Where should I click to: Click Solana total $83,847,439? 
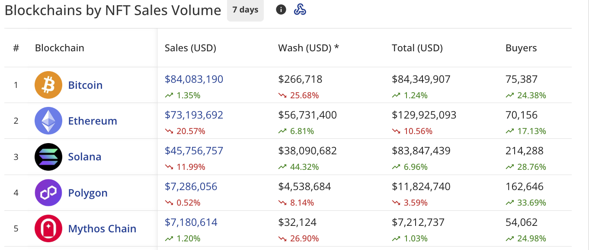pyautogui.click(x=421, y=151)
